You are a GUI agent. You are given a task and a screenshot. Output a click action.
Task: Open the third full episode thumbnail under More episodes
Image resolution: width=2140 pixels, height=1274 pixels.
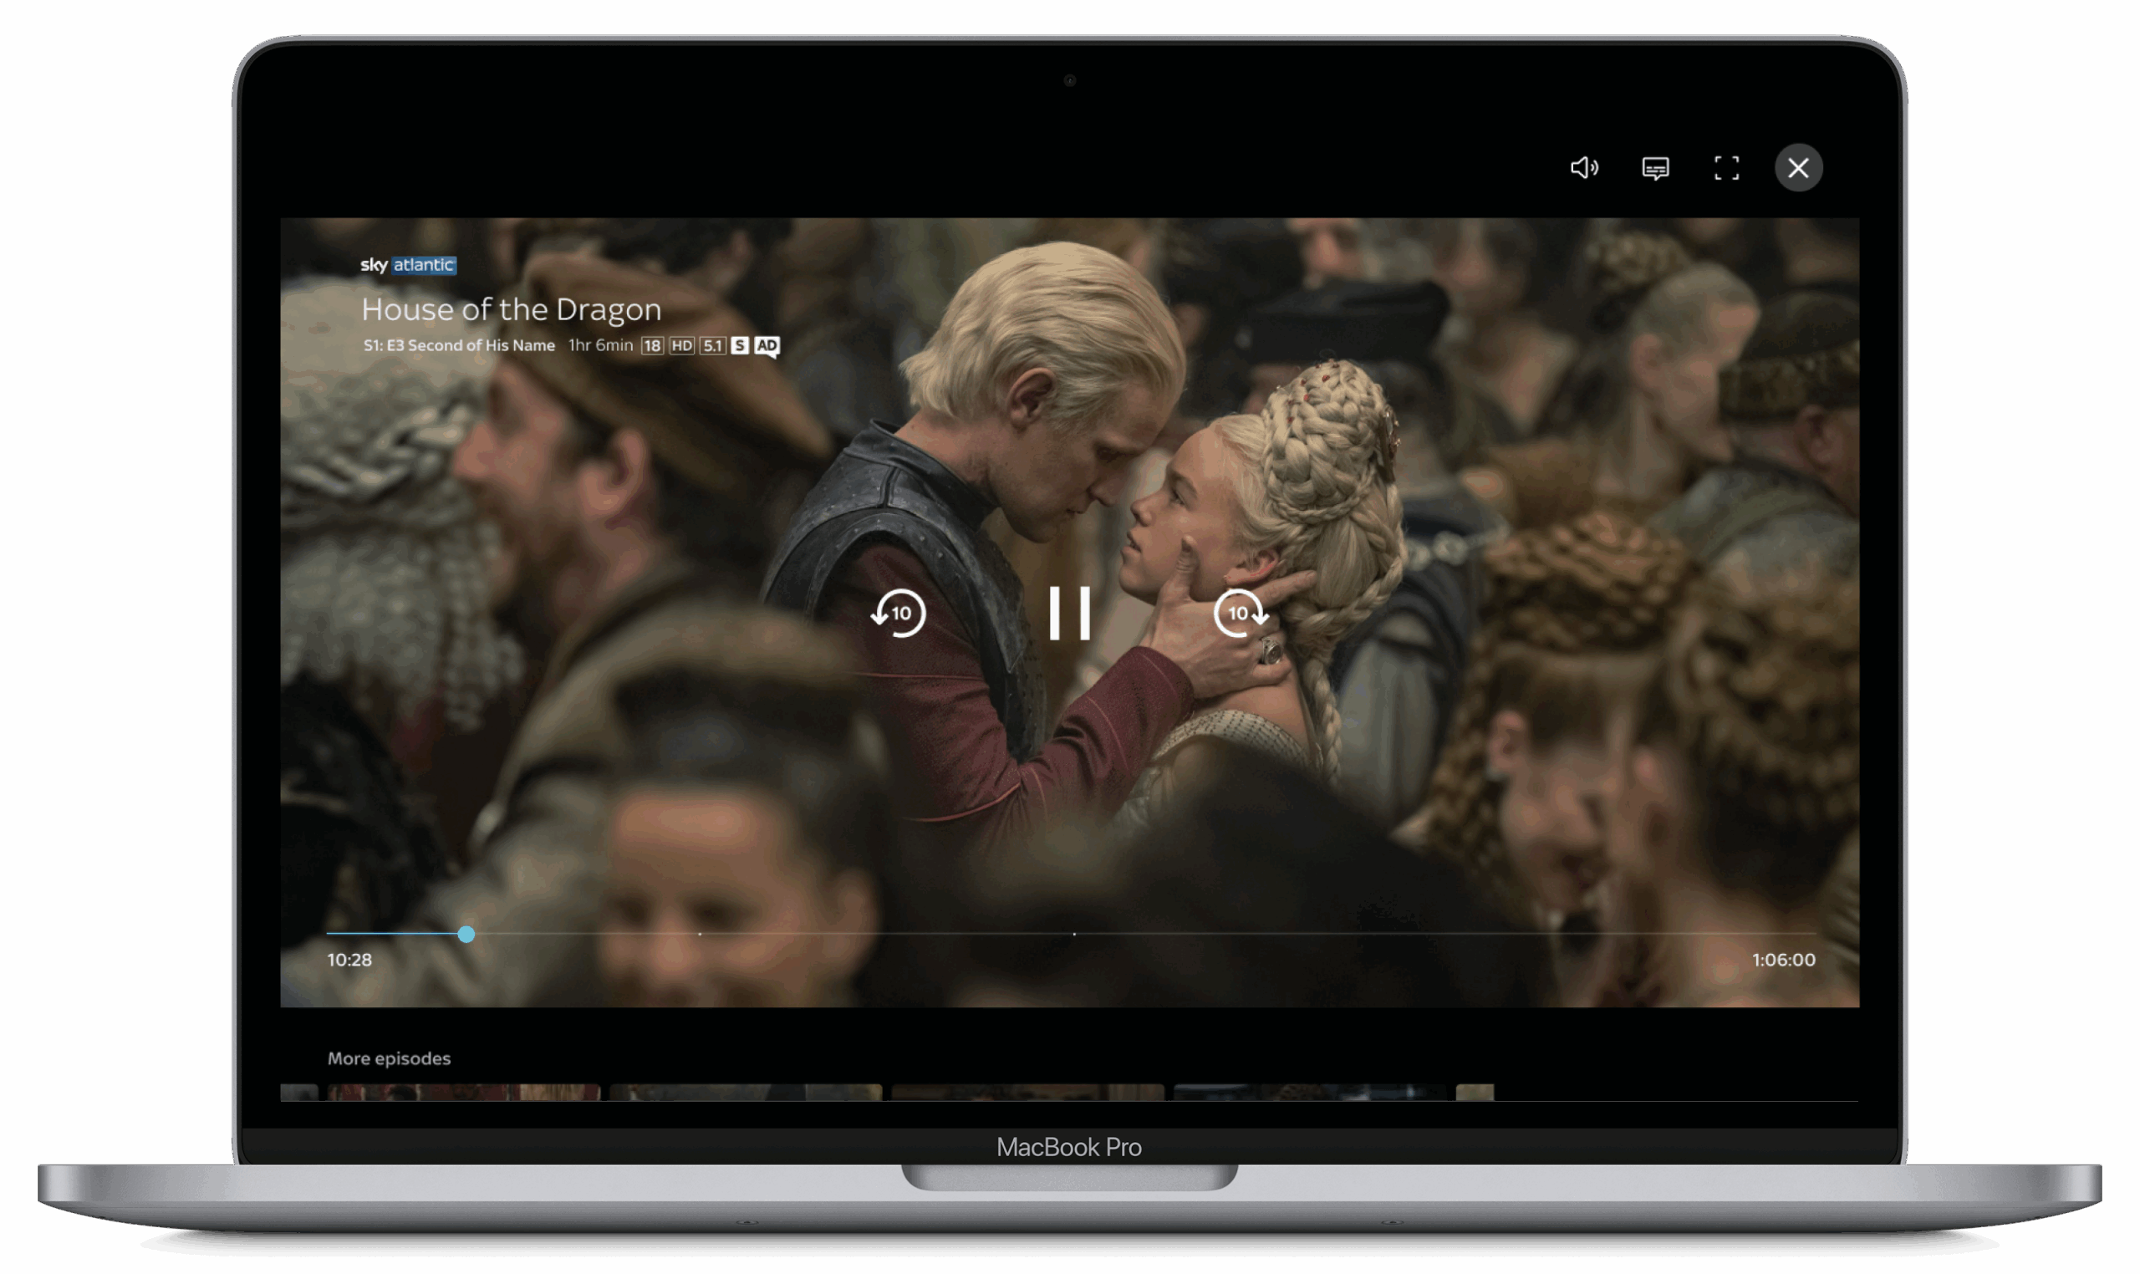coord(1027,1092)
